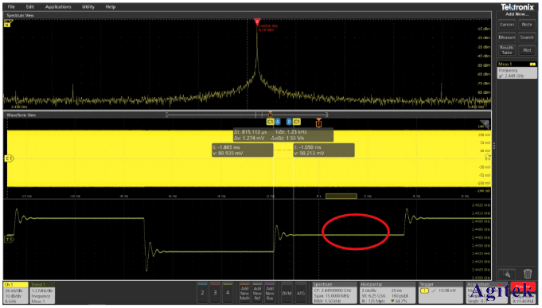Click the trigger level arrow indicator

click(x=488, y=157)
